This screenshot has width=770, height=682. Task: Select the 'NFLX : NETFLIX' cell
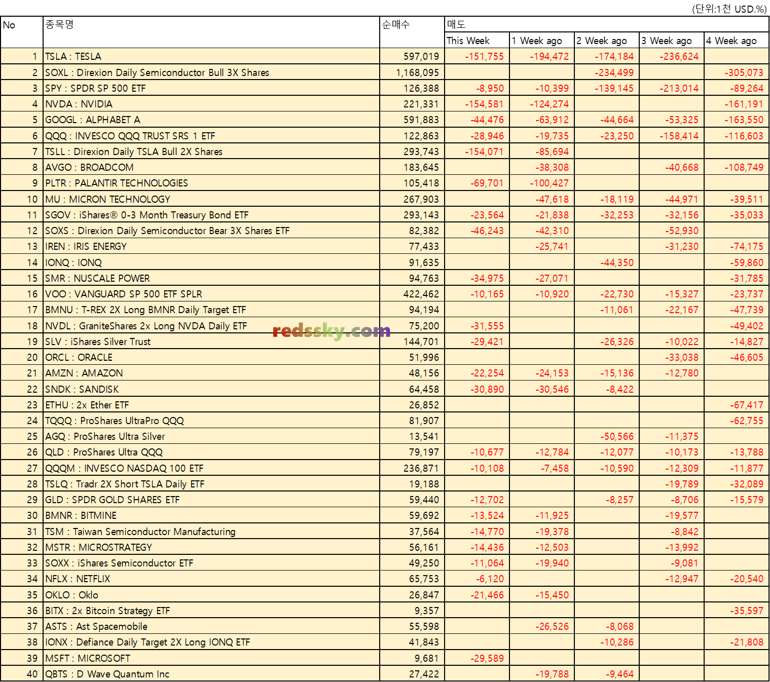pos(211,579)
